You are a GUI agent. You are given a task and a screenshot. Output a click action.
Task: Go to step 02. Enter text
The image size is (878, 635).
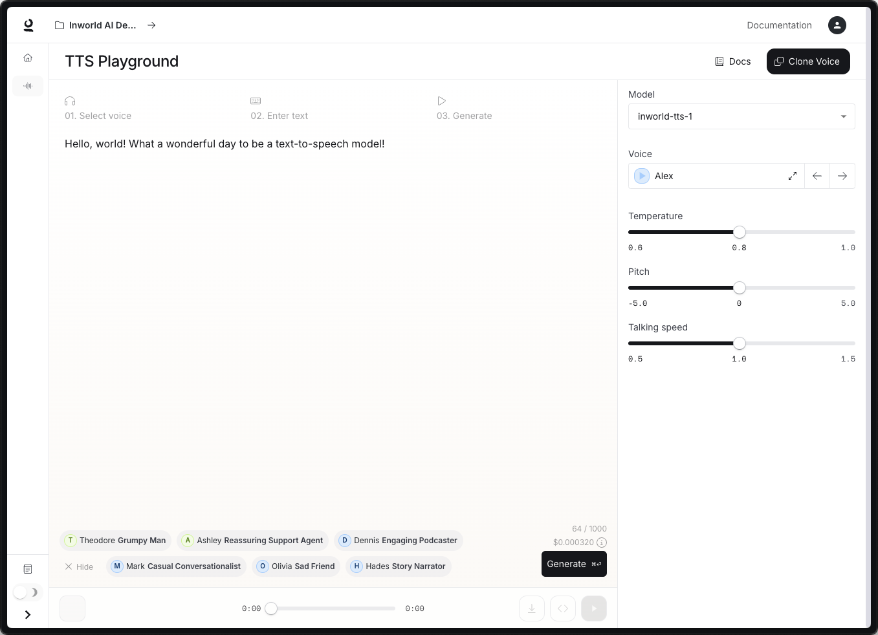tap(279, 116)
